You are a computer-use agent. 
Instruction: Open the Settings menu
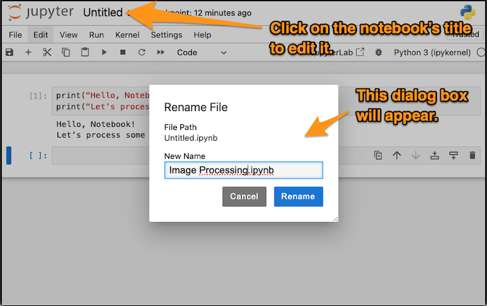166,35
